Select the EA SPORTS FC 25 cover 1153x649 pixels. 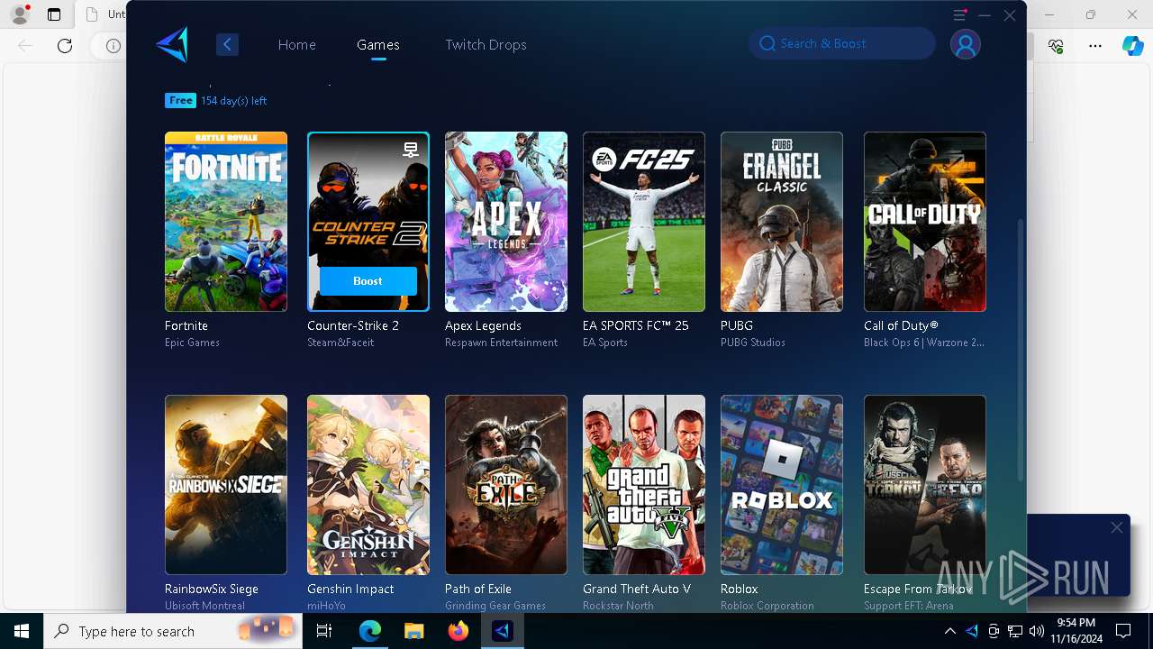pyautogui.click(x=644, y=222)
